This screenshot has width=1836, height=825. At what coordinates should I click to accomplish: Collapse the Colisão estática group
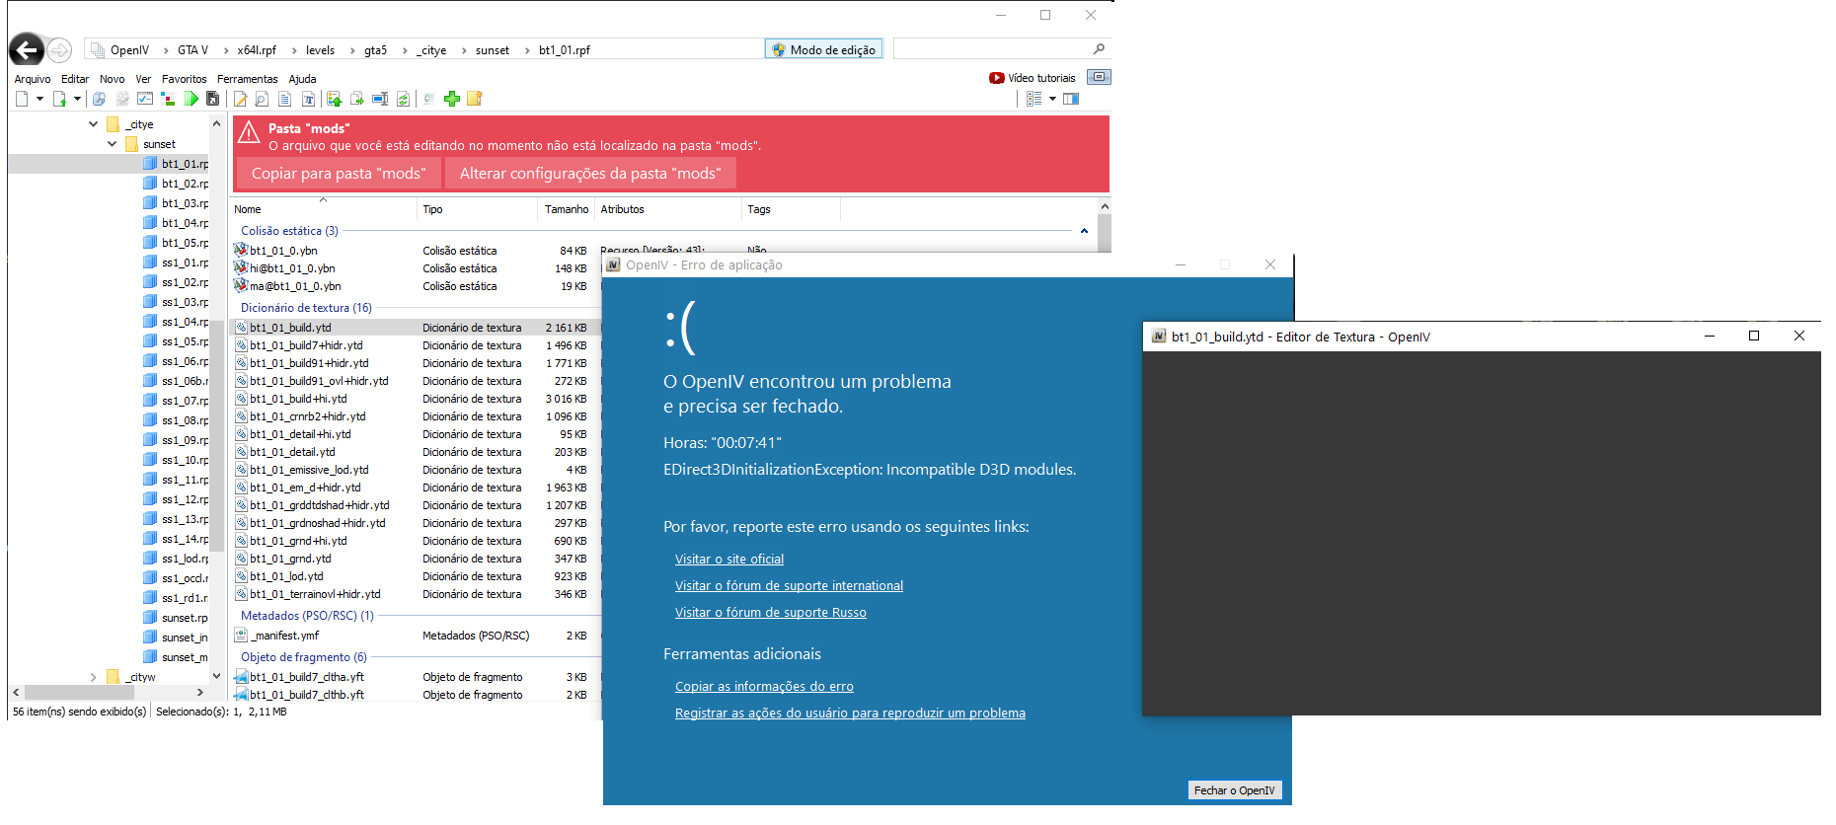tap(1084, 231)
